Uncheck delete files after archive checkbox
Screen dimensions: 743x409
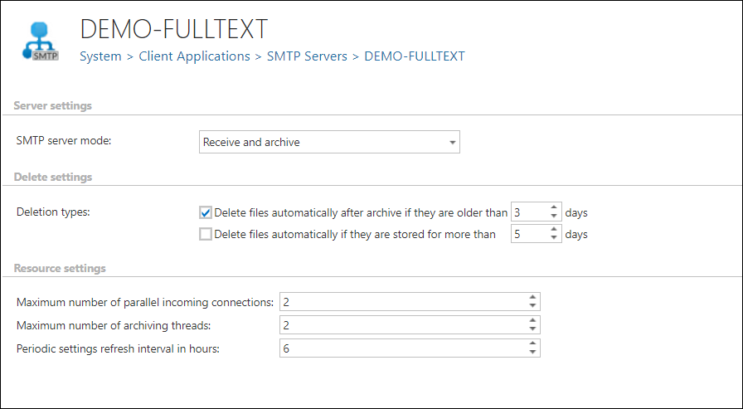[206, 212]
